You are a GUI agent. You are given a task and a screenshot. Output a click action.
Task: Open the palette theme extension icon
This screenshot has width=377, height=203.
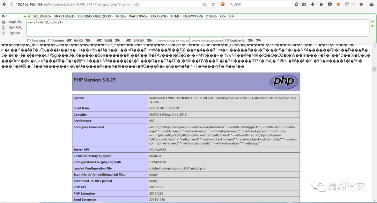(x=347, y=4)
